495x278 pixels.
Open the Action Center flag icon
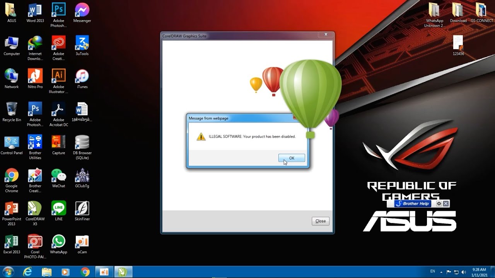pyautogui.click(x=449, y=272)
